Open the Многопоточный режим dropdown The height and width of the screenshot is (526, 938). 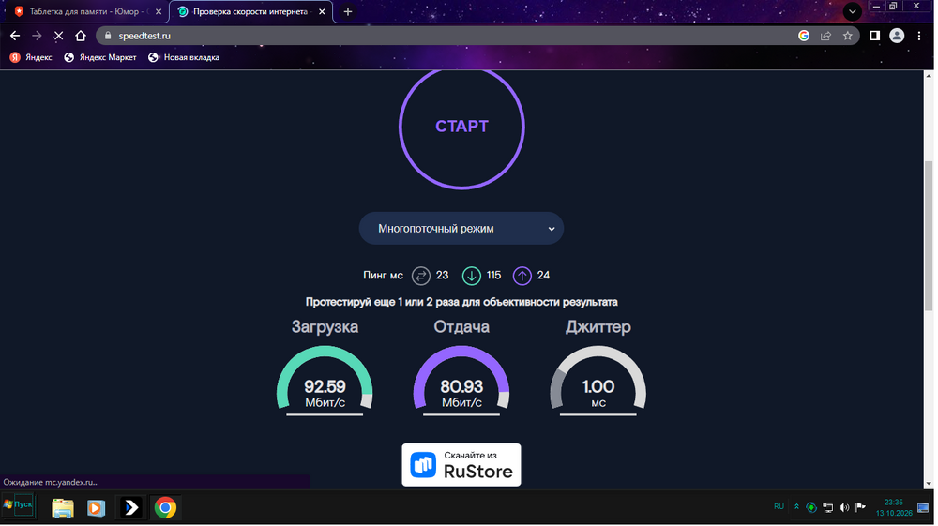click(461, 229)
